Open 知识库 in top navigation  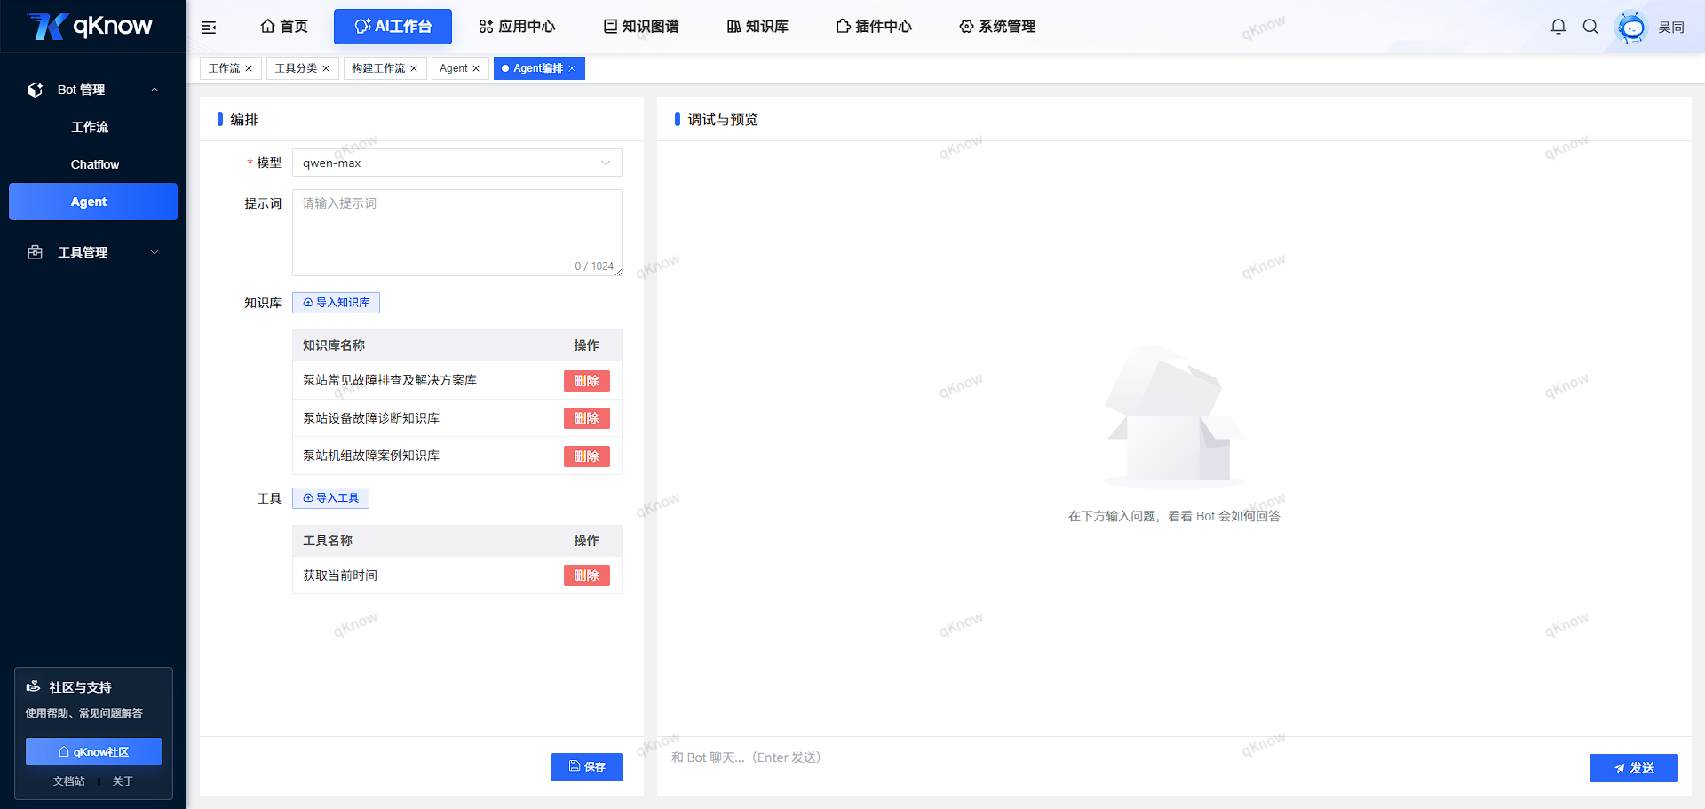point(757,27)
